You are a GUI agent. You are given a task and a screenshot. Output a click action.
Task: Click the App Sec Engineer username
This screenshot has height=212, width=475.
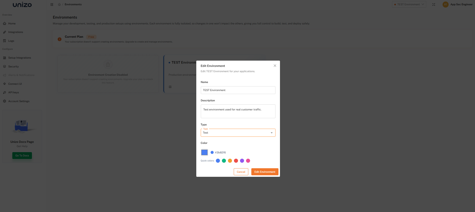click(x=461, y=5)
